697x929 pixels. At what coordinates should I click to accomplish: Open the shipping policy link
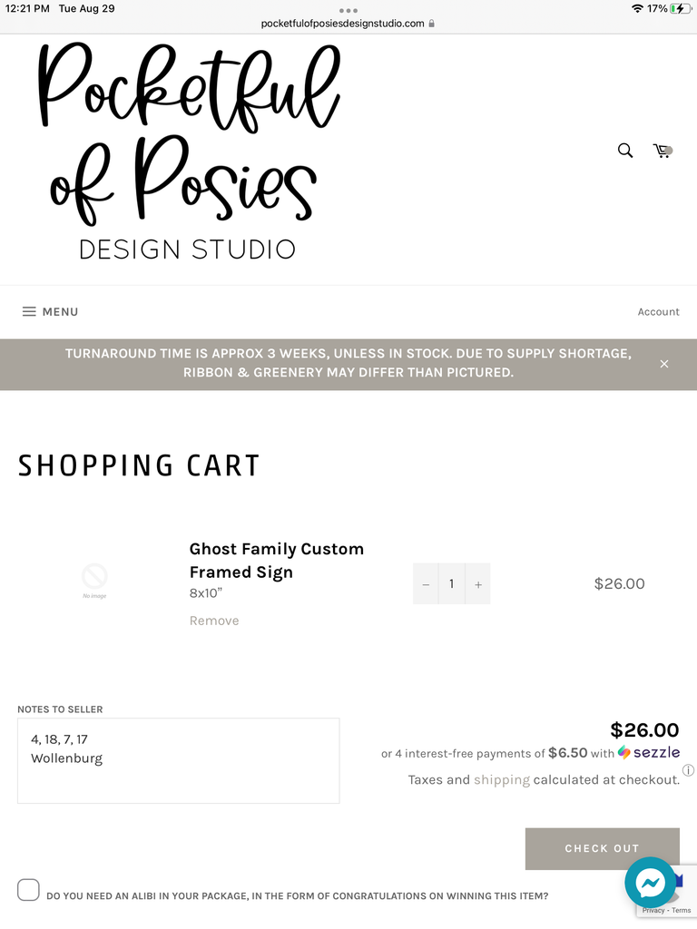(x=501, y=779)
